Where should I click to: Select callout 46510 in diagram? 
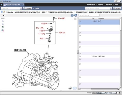pyautogui.click(x=42, y=30)
